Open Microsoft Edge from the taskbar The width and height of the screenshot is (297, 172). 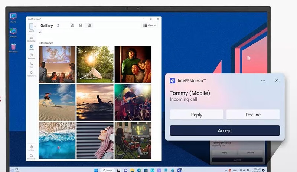point(139,170)
